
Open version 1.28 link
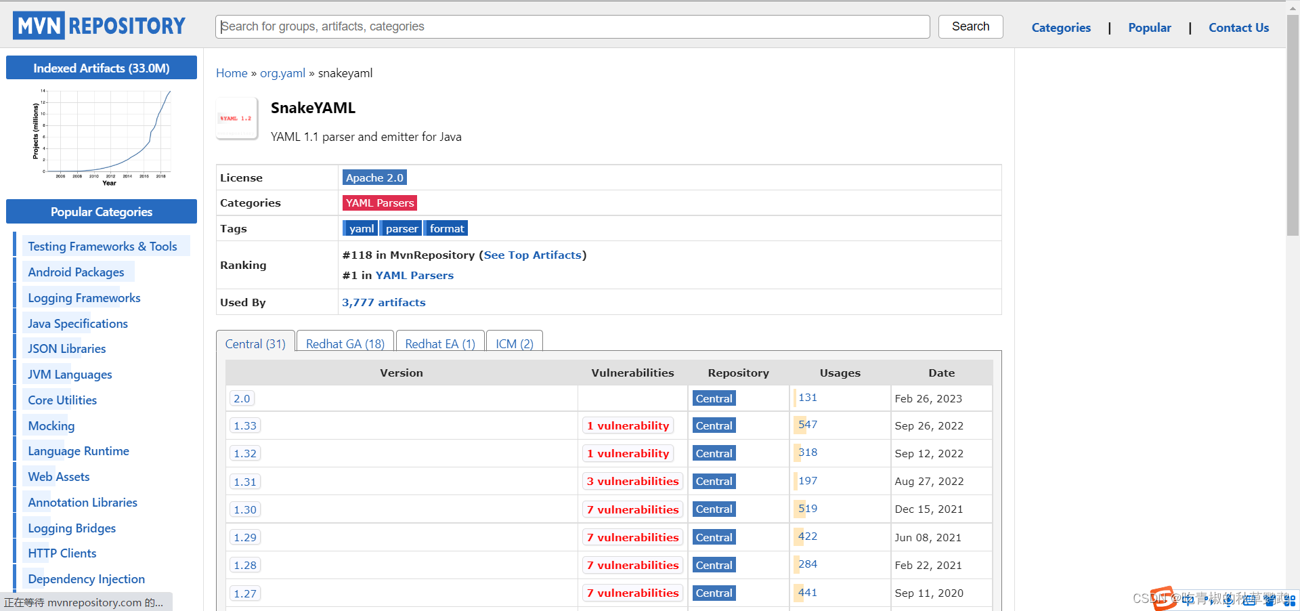(245, 565)
